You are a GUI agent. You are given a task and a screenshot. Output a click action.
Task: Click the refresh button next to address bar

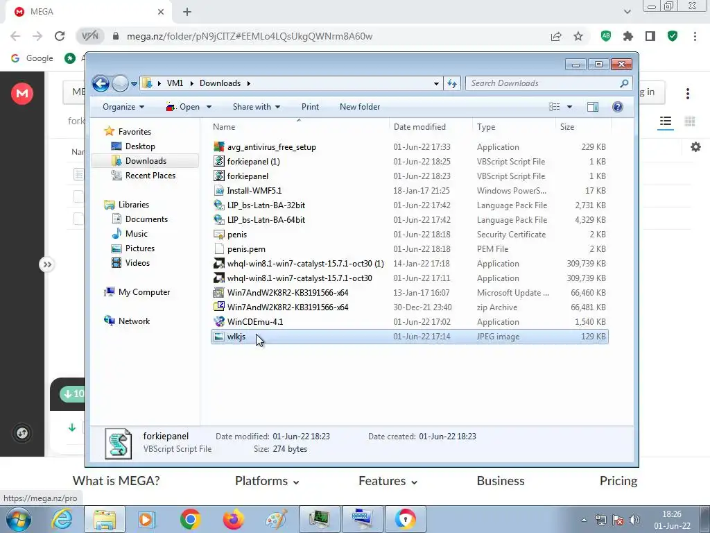[452, 83]
